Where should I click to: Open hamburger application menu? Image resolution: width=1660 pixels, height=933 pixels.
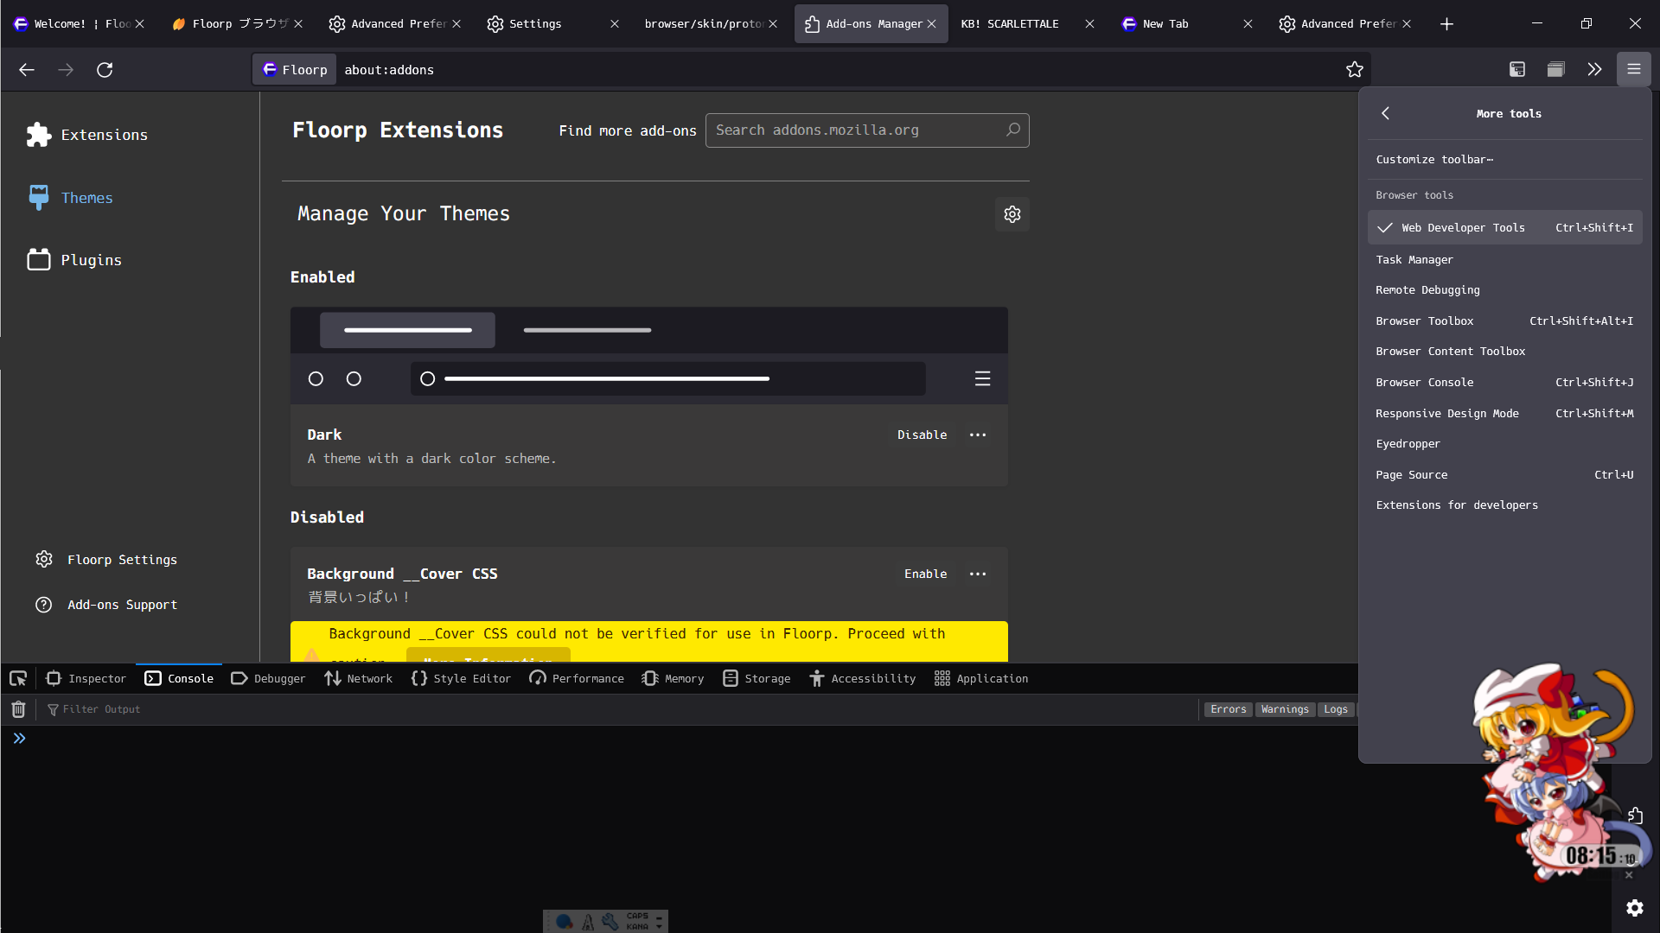(x=1633, y=70)
